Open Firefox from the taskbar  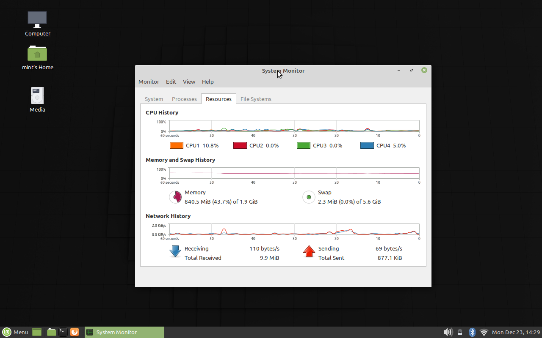click(75, 332)
